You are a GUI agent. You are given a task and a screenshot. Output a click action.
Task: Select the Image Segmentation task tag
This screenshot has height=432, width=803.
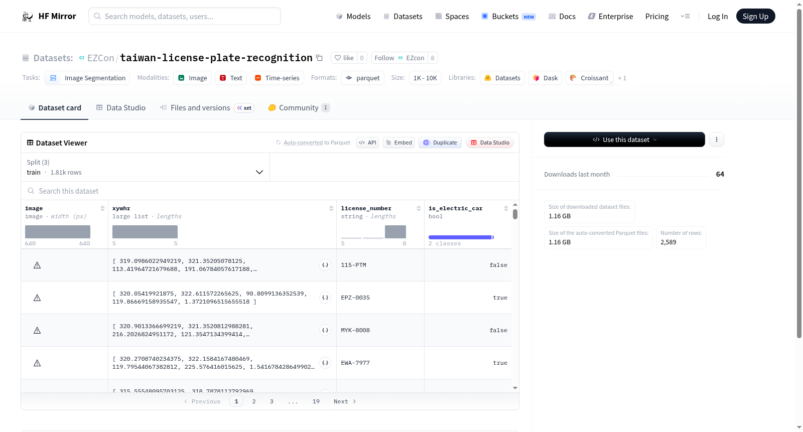coord(87,78)
